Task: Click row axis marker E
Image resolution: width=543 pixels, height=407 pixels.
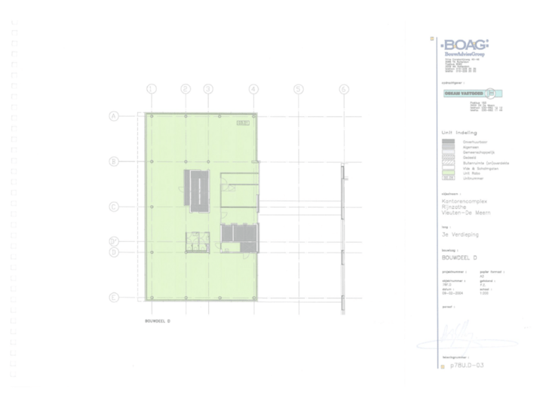Action: click(115, 297)
